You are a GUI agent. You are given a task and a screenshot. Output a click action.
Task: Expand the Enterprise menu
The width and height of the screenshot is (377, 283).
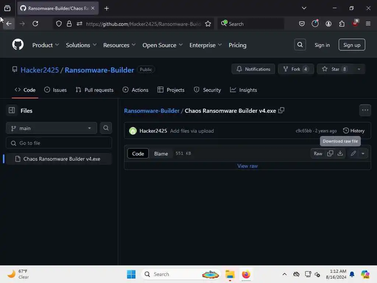(205, 45)
